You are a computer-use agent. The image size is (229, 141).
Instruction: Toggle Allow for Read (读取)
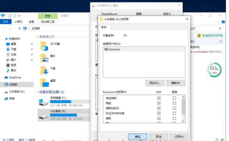coord(159,118)
